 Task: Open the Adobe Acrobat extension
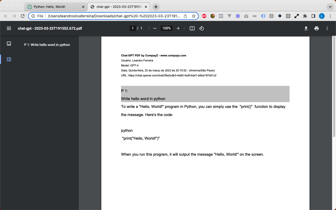(x=271, y=16)
